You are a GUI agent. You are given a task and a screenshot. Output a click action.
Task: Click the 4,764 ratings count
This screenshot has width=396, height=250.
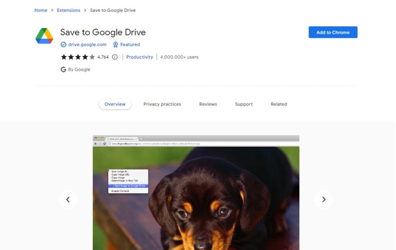tap(103, 57)
